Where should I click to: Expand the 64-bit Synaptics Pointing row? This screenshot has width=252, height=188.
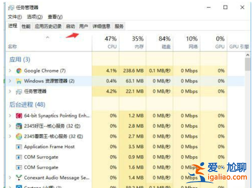(x=10, y=116)
